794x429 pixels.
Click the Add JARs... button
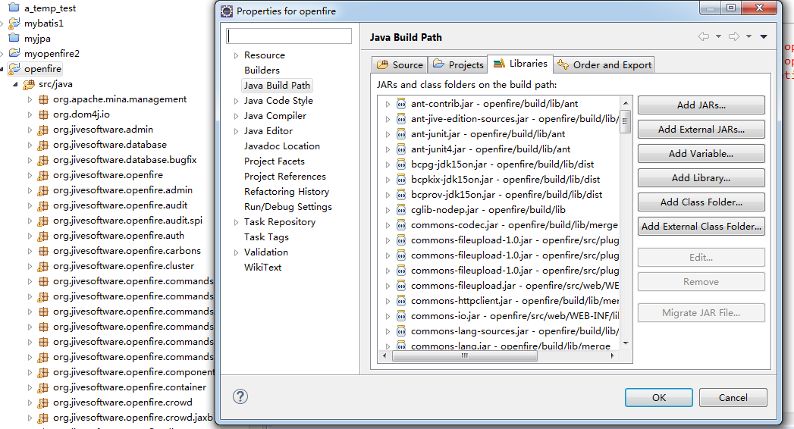coord(701,105)
